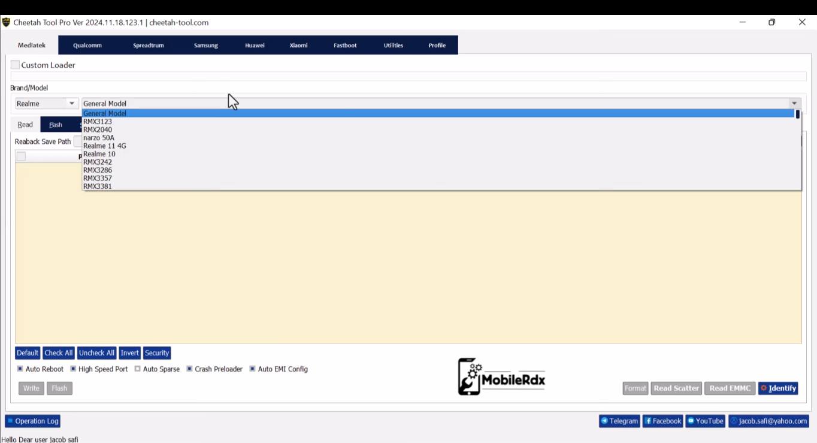Click the Check All button
This screenshot has width=817, height=443.
pos(58,352)
